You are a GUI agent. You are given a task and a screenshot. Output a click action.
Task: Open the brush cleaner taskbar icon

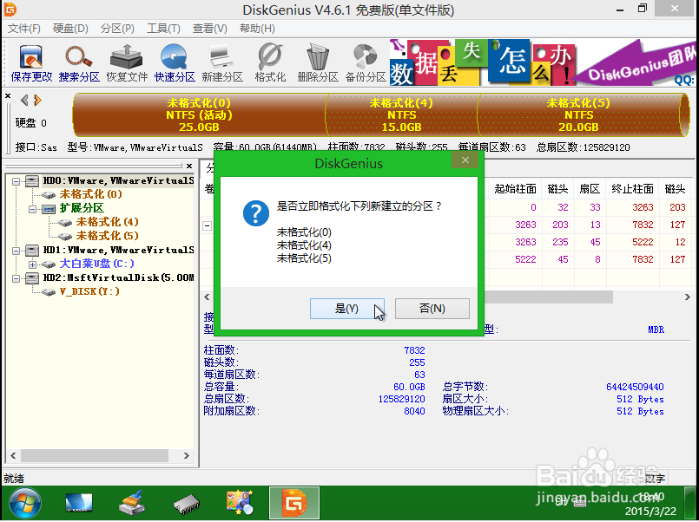pyautogui.click(x=132, y=503)
